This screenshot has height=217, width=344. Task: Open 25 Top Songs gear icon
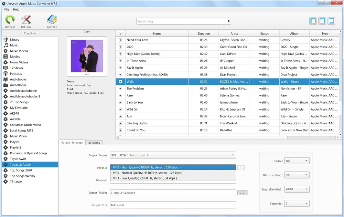point(6,102)
